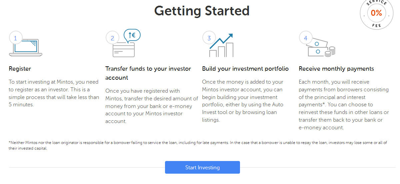400x184 pixels.
Task: Click the step 2 number circle
Action: 112,38
